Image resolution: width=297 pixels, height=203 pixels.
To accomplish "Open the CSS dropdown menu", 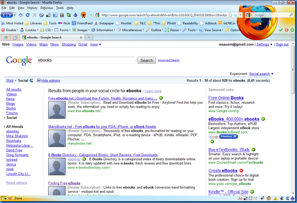I will (x=47, y=30).
